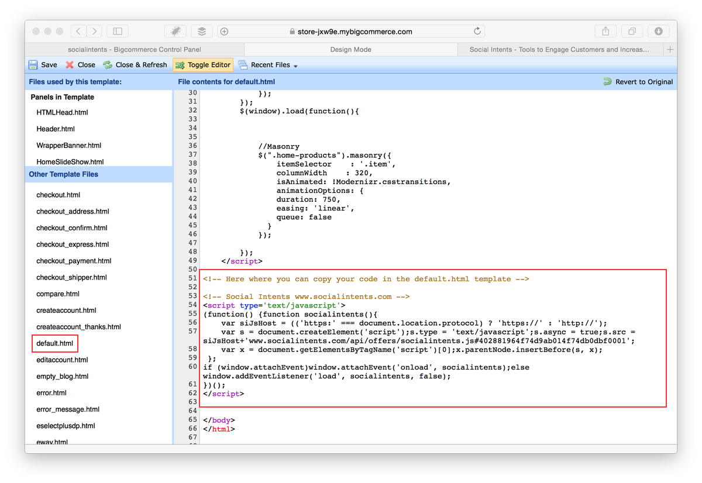
Task: Open the Recent Files dropdown
Action: pos(268,65)
